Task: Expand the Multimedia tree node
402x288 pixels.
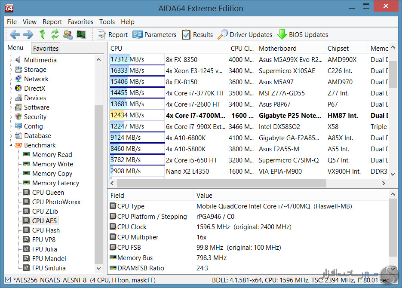Action: (11, 60)
